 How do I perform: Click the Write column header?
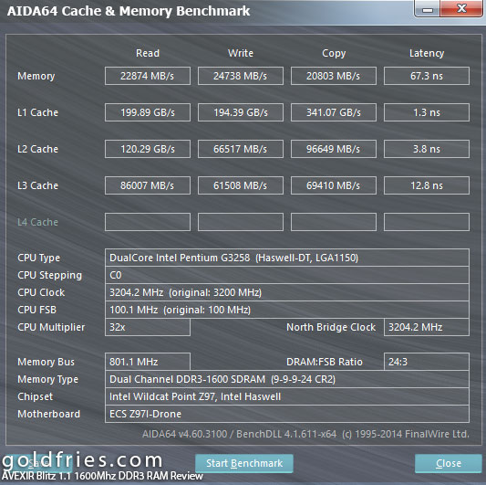tap(241, 53)
